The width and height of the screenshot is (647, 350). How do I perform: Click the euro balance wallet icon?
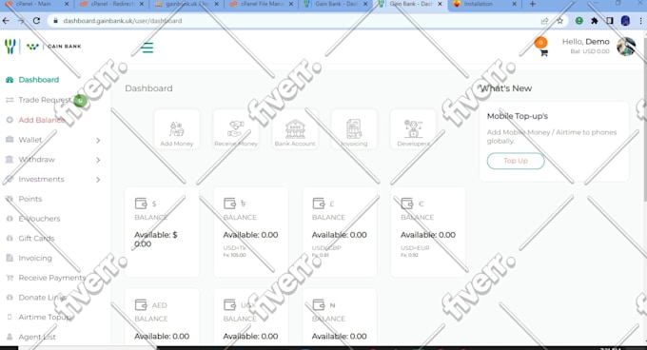[407, 204]
